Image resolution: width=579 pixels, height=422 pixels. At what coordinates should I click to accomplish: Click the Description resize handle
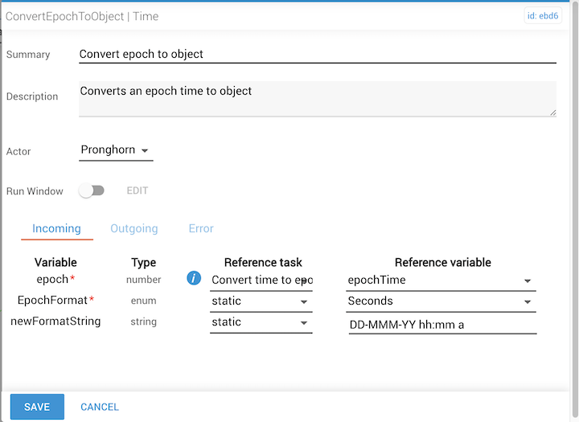click(553, 113)
